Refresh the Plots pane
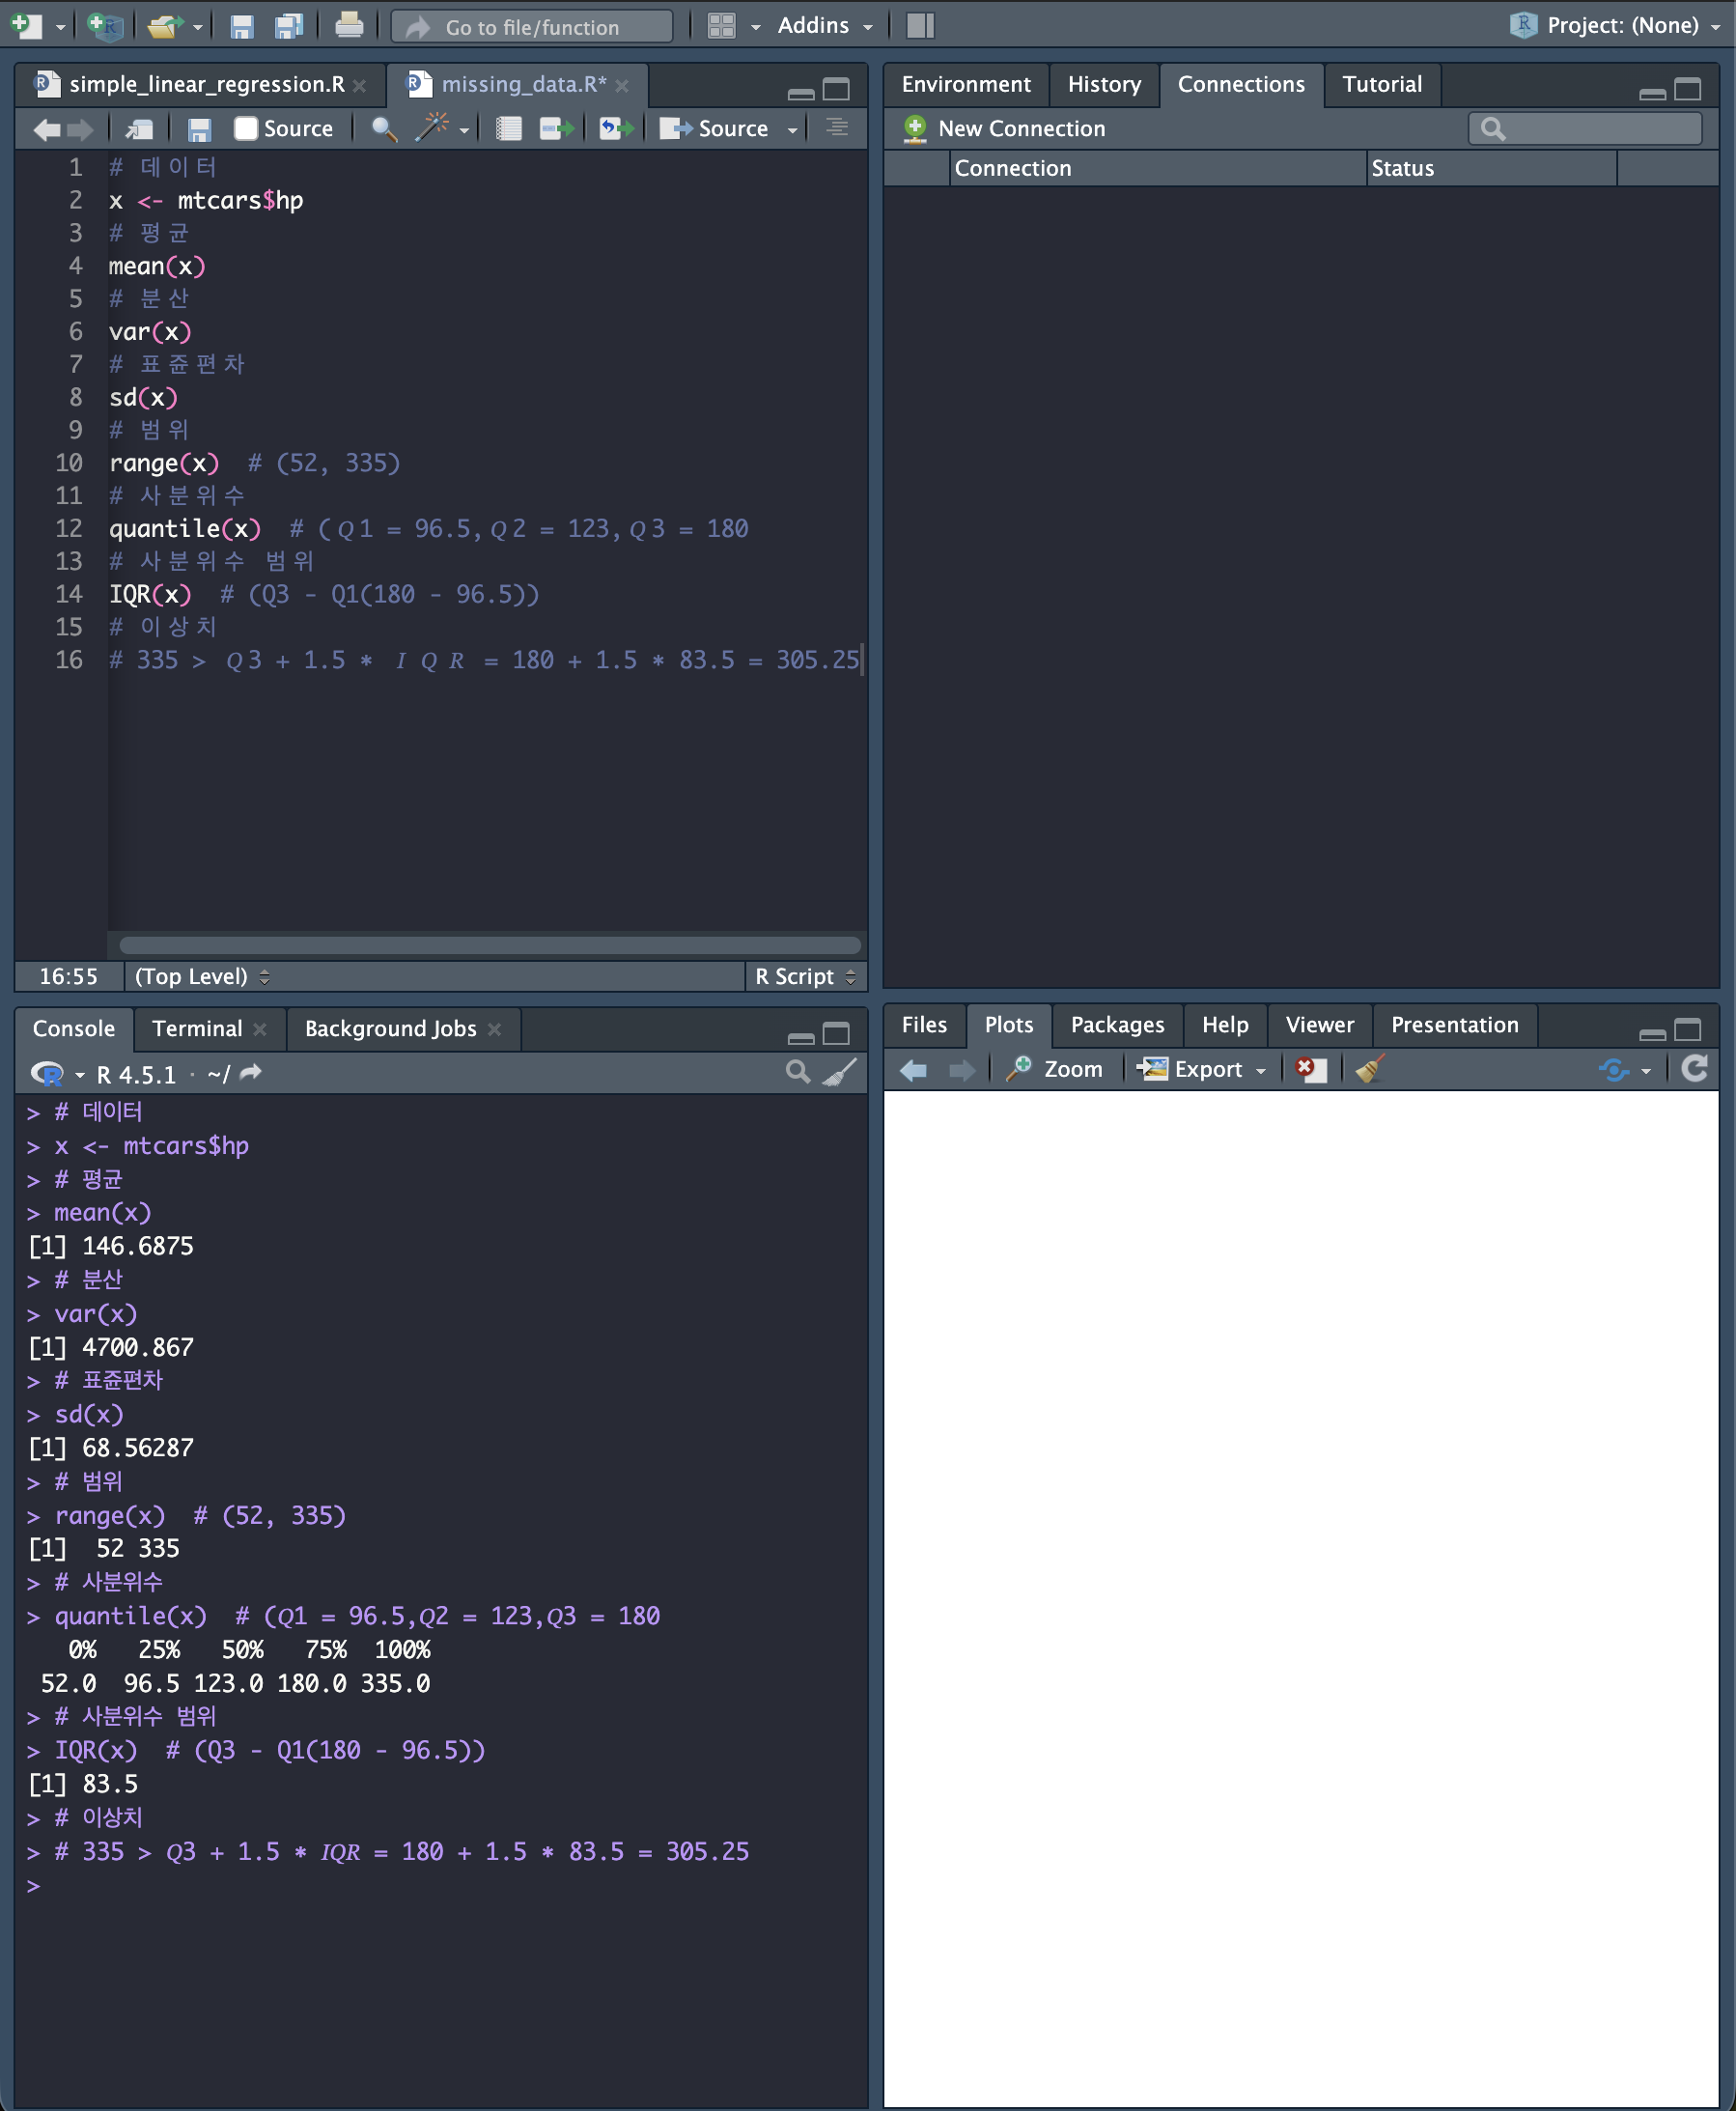 pyautogui.click(x=1693, y=1069)
